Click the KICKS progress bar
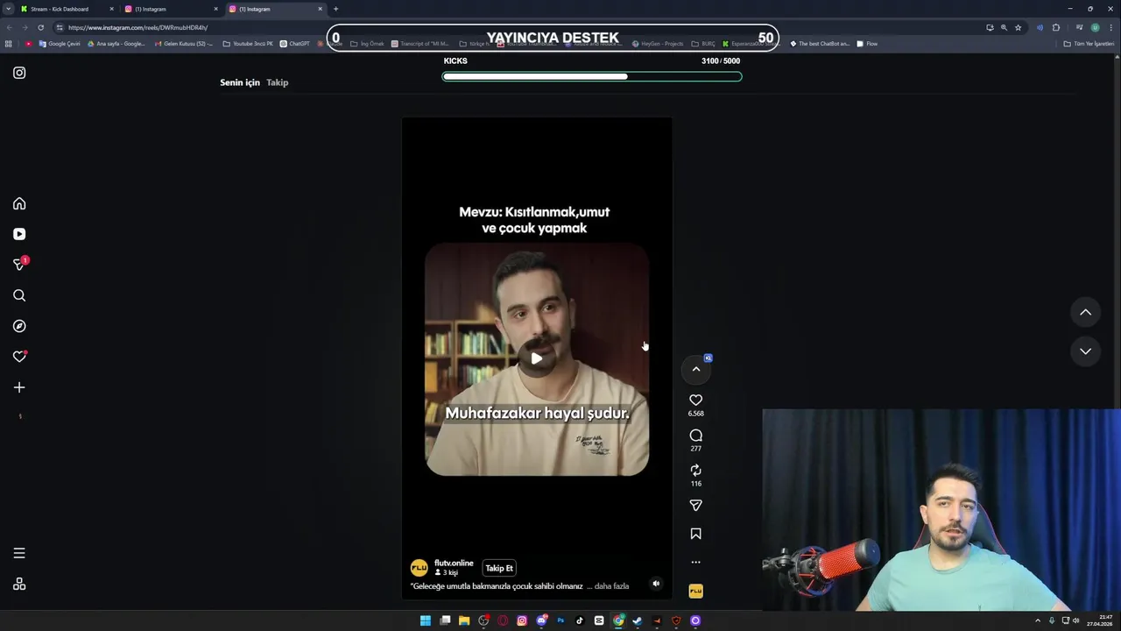Image resolution: width=1121 pixels, height=631 pixels. coord(592,76)
